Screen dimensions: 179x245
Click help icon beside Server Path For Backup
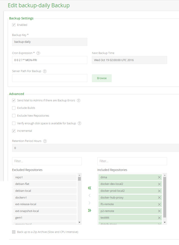(45, 71)
